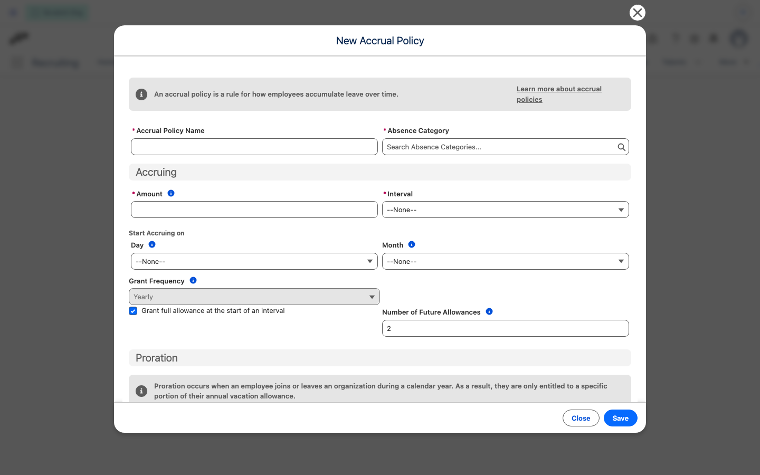Show the Amount field help tooltip icon
760x475 pixels.
pyautogui.click(x=171, y=193)
